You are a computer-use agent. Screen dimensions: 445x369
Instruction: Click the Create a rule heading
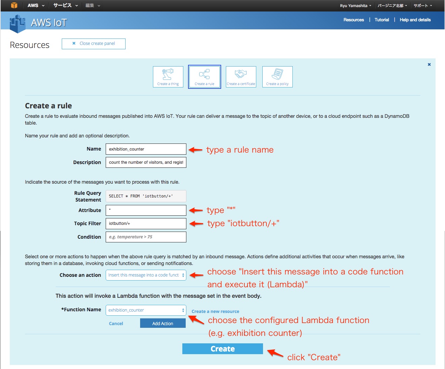tap(48, 106)
